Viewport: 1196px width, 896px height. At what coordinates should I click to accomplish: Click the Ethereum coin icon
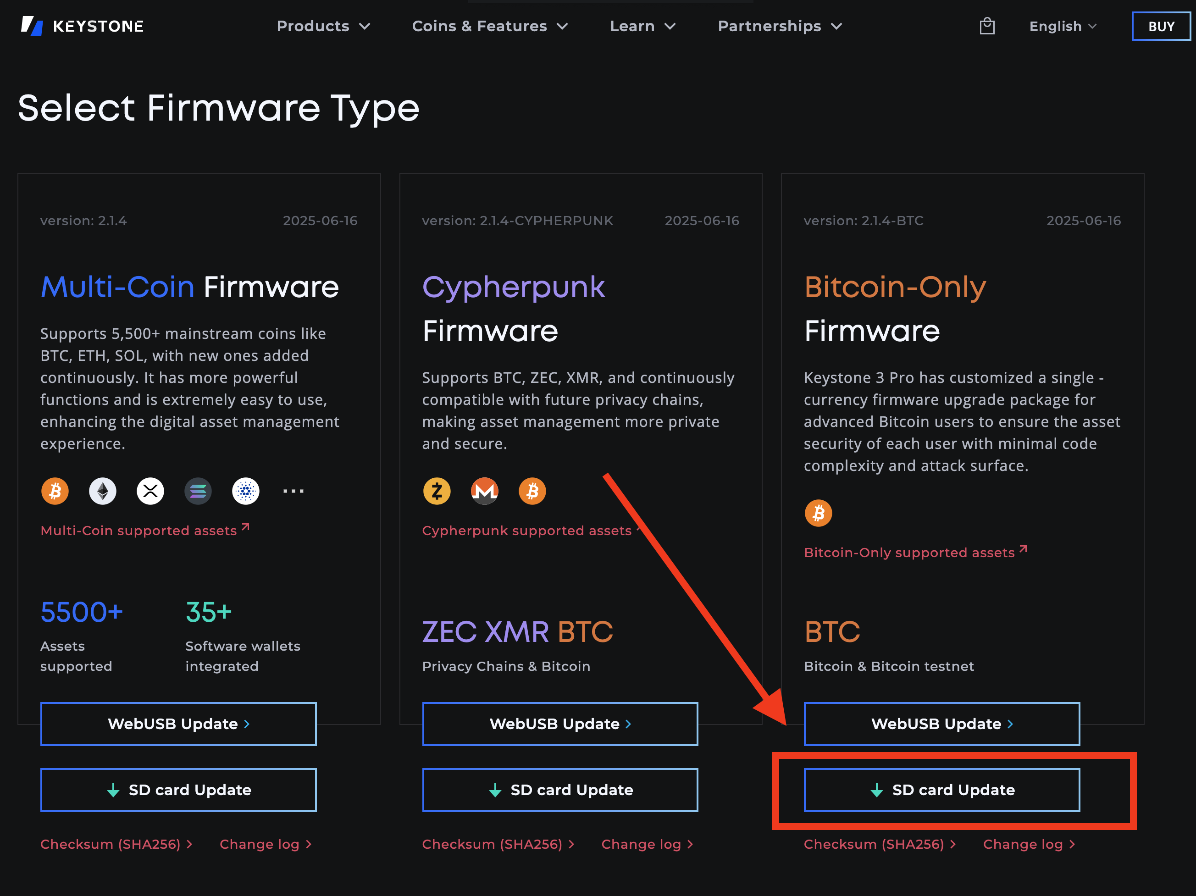click(x=103, y=491)
